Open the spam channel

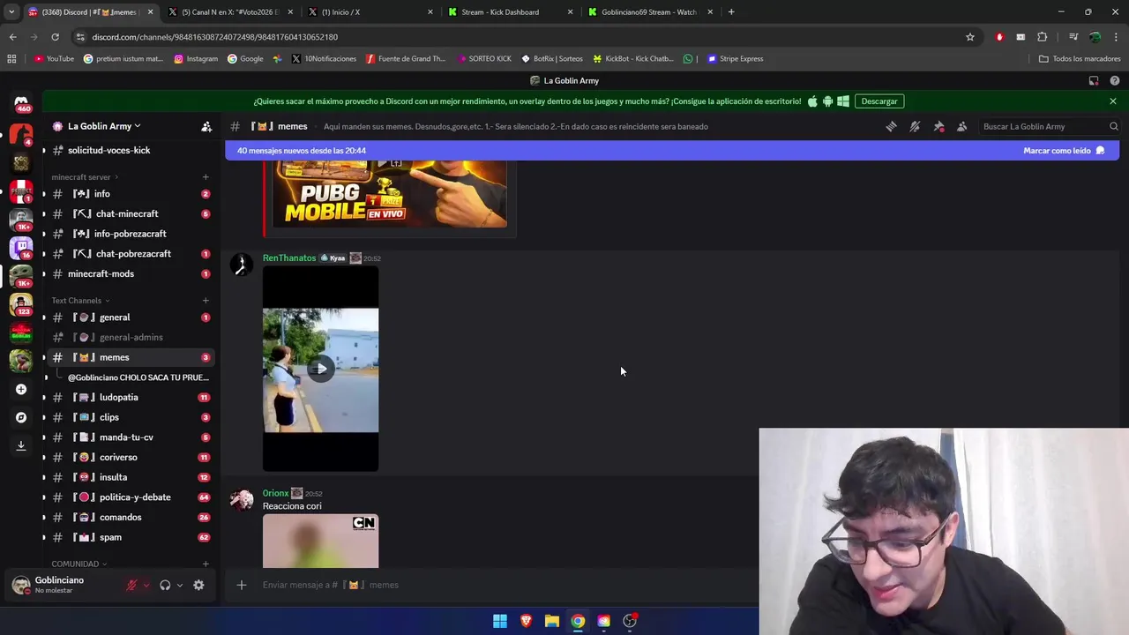[130, 537]
